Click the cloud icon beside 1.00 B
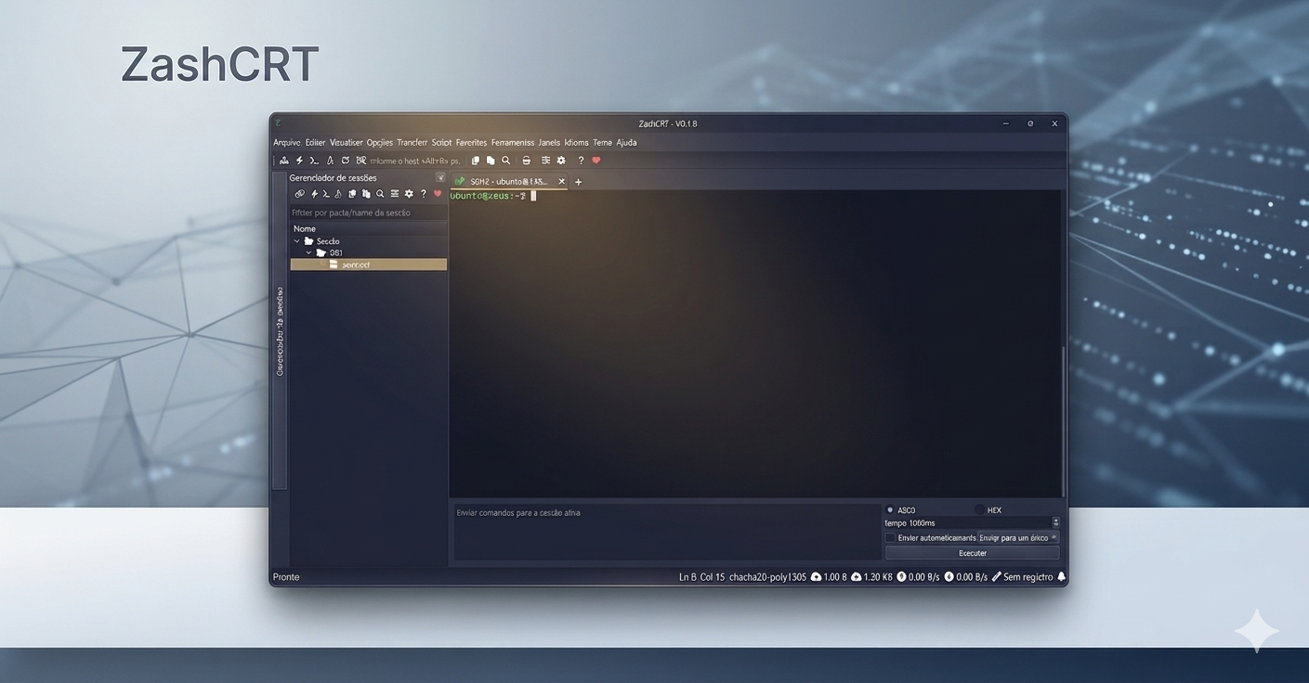The width and height of the screenshot is (1309, 683). coord(816,577)
